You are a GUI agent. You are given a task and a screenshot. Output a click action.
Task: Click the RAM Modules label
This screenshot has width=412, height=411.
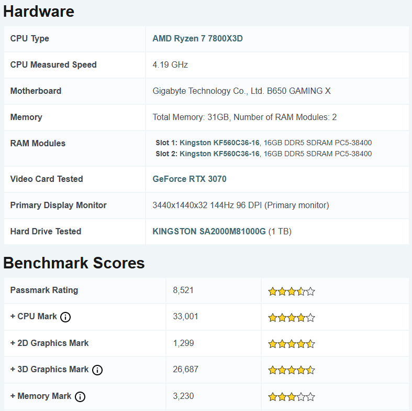[x=38, y=143]
